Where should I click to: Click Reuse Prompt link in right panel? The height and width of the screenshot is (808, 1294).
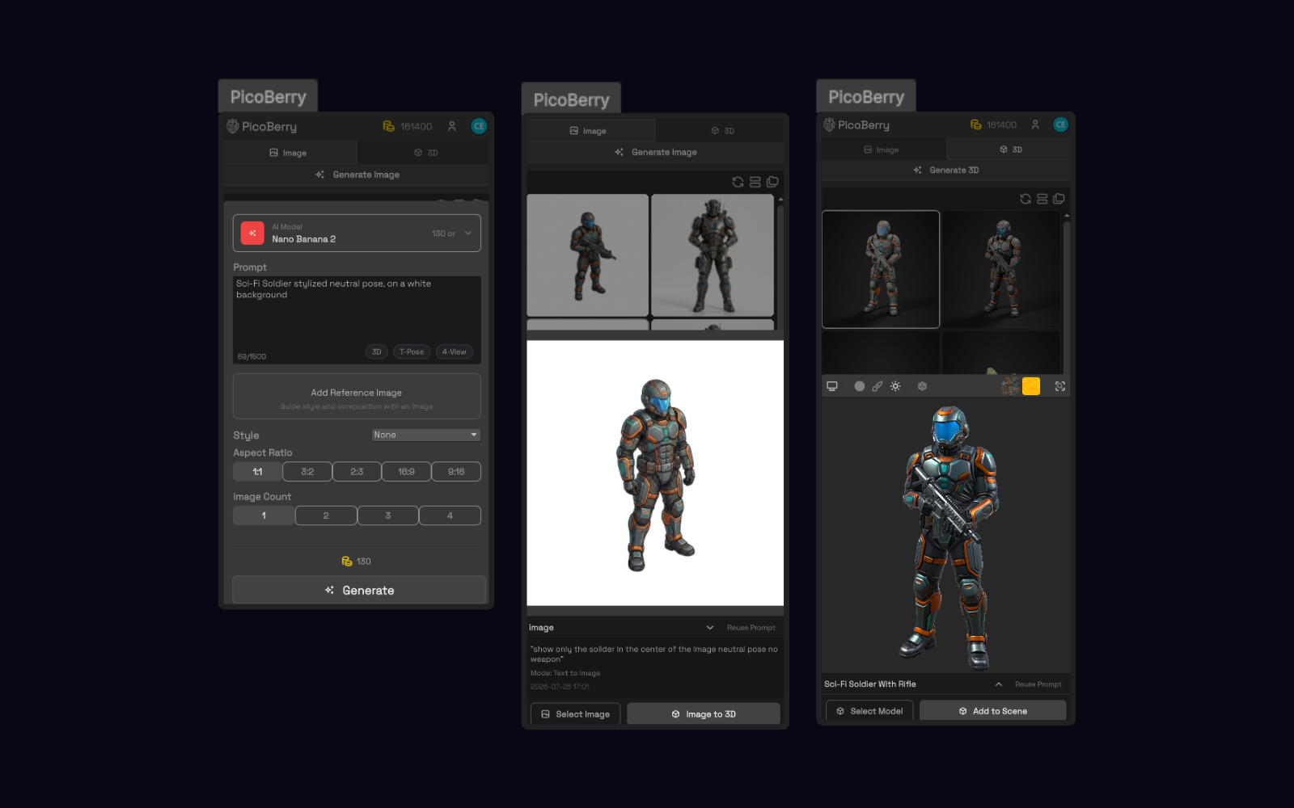1038,684
